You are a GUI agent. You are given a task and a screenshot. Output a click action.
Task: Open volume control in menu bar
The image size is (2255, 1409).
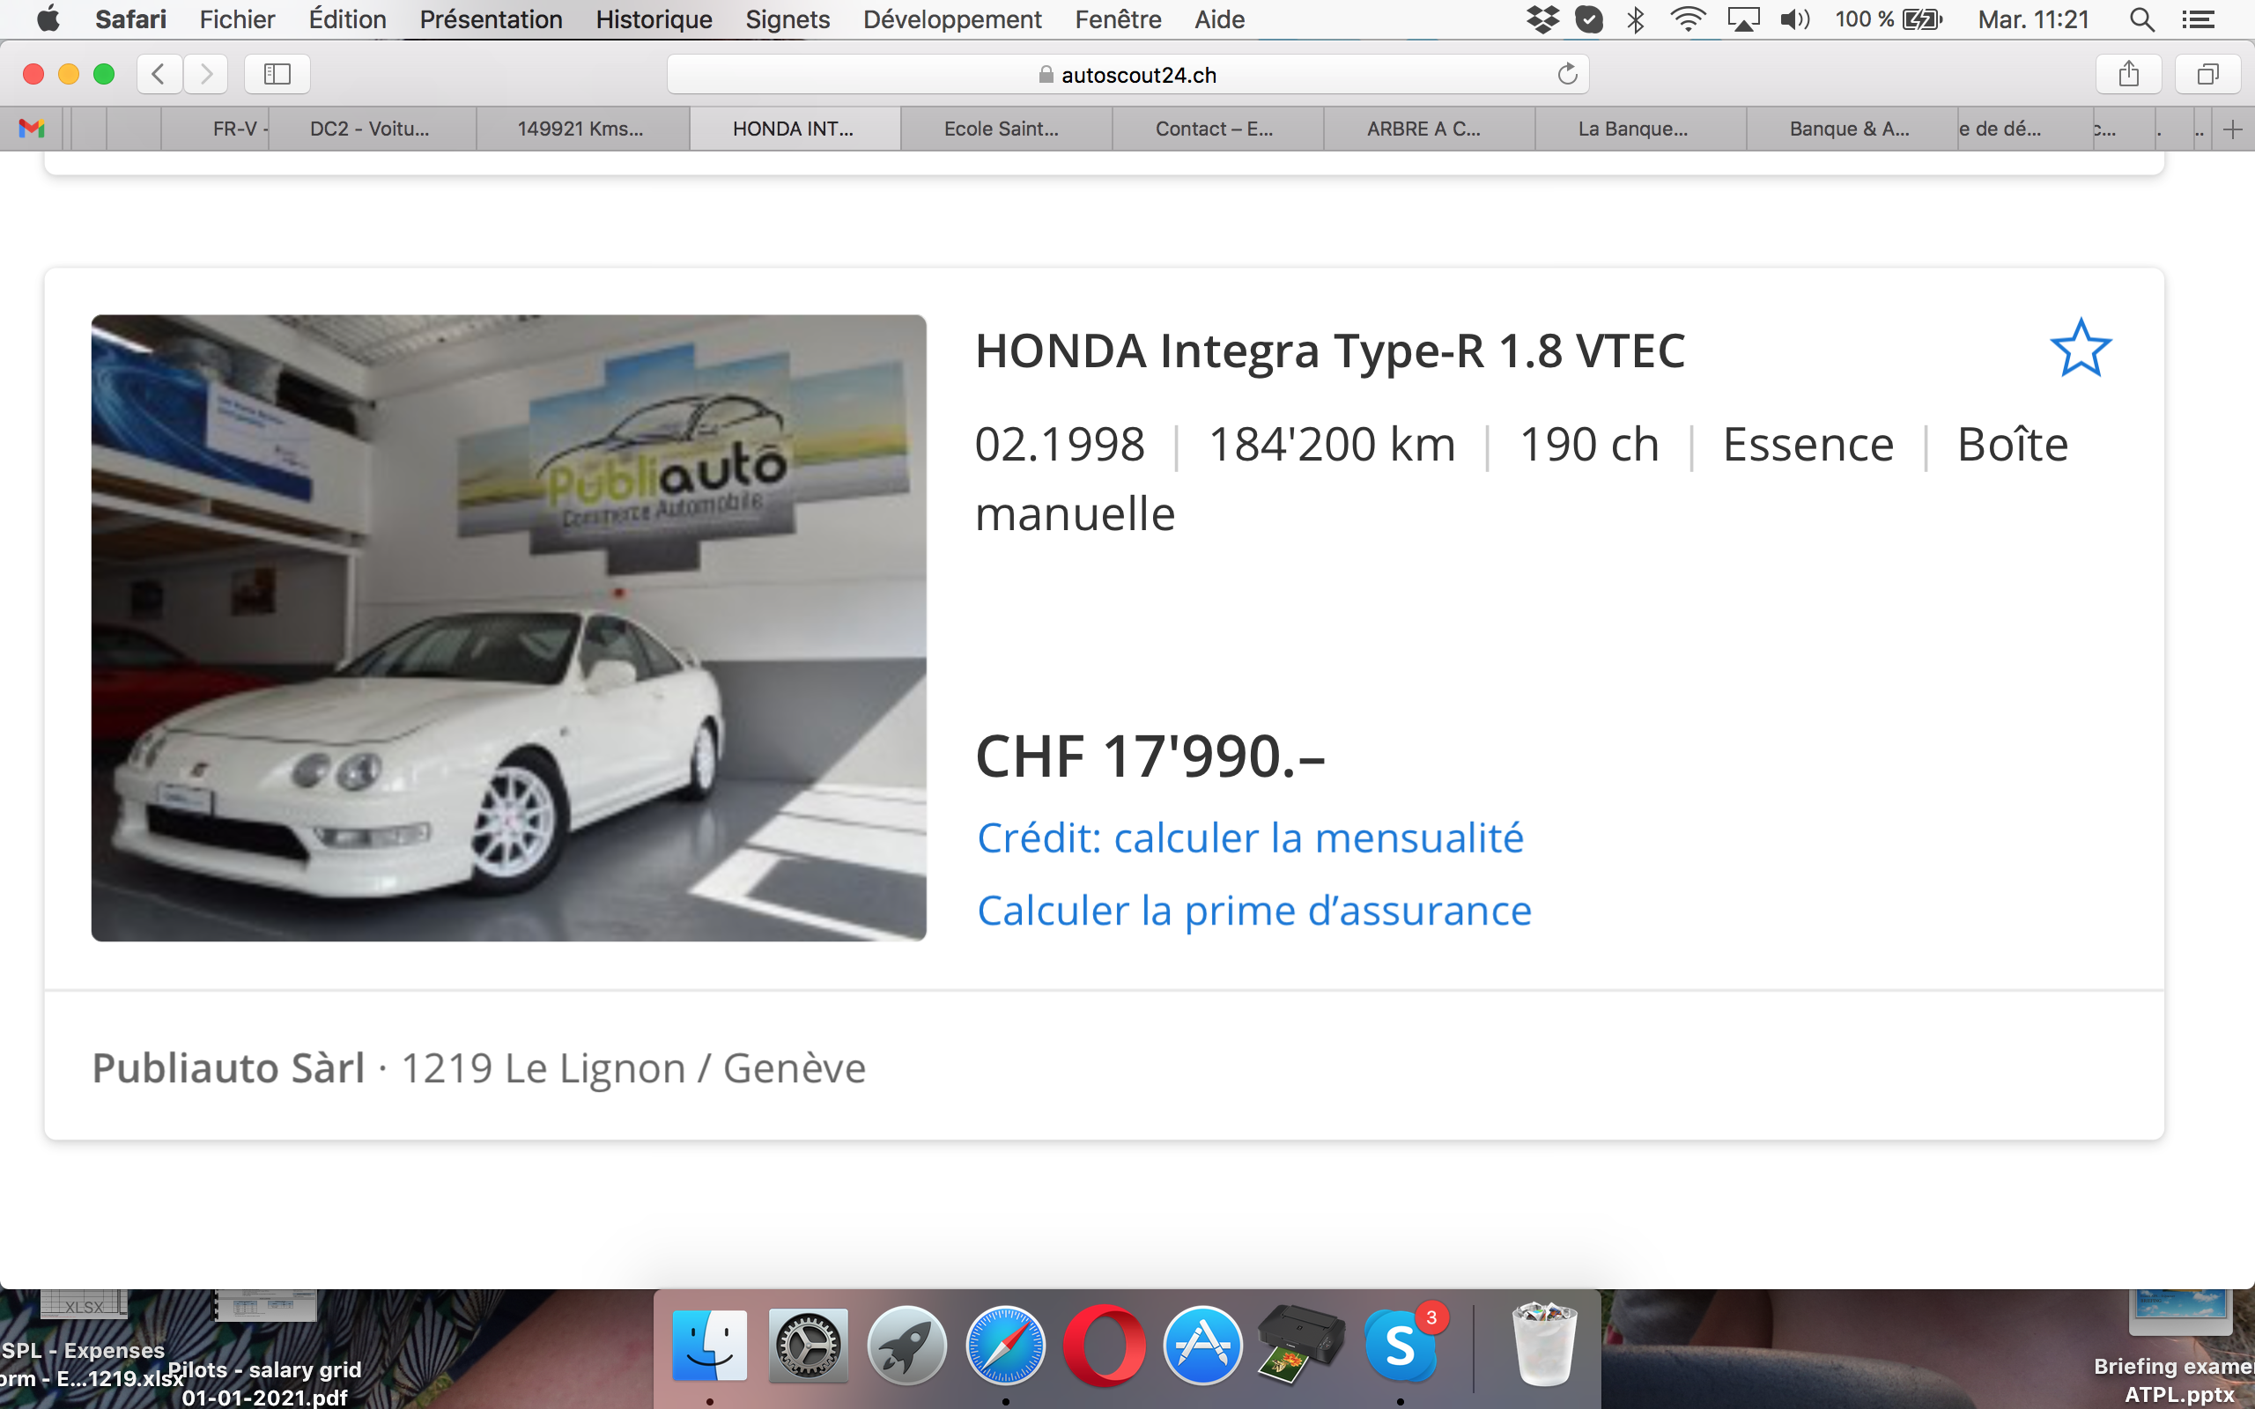(x=1794, y=18)
